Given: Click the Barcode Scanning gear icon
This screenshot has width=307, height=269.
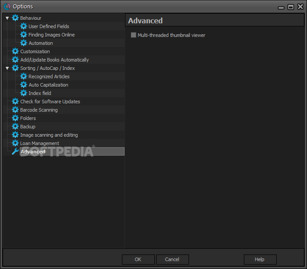Looking at the screenshot, I should point(15,110).
